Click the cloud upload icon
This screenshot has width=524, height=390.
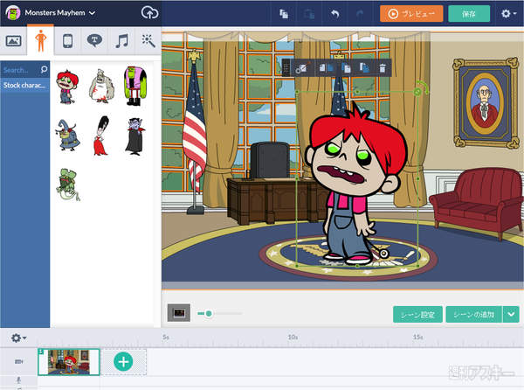pyautogui.click(x=149, y=13)
